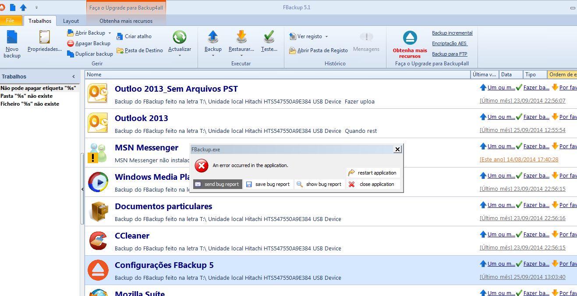This screenshot has height=296, width=577.
Task: Click Duplicar backup
Action: [x=90, y=54]
